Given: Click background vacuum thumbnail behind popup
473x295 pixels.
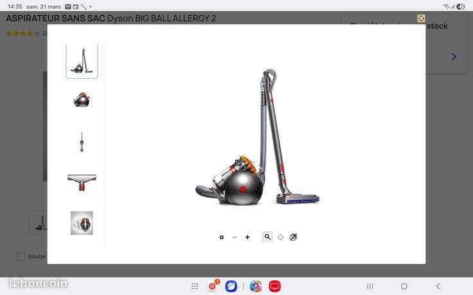Looking at the screenshot, I should [x=39, y=223].
